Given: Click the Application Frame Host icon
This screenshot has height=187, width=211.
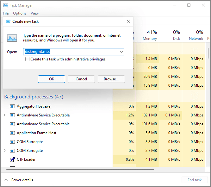Looking at the screenshot, I should pyautogui.click(x=12, y=133).
